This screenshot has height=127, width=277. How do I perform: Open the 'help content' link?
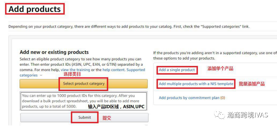click(x=113, y=70)
